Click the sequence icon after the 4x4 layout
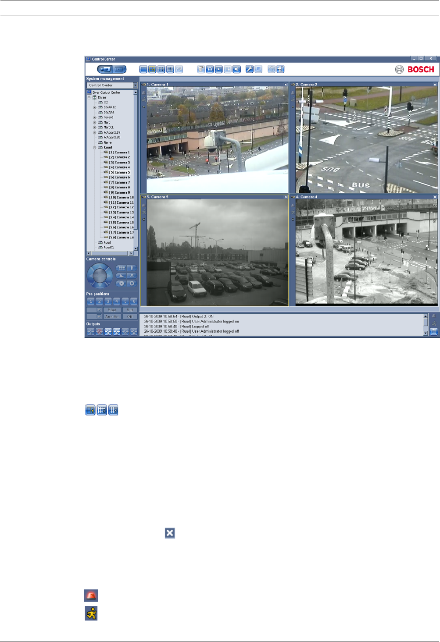The height and width of the screenshot is (642, 440). 179,69
